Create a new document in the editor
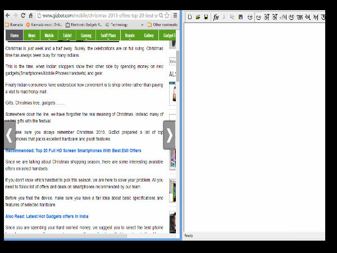 pos(190,17)
